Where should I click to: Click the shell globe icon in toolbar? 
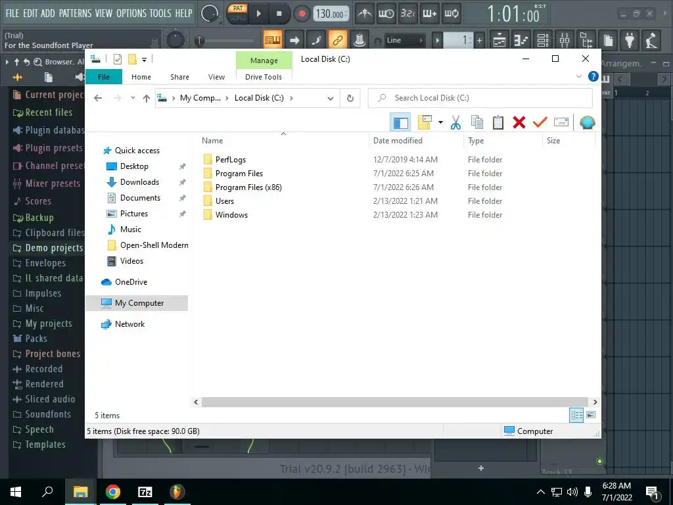pos(587,122)
